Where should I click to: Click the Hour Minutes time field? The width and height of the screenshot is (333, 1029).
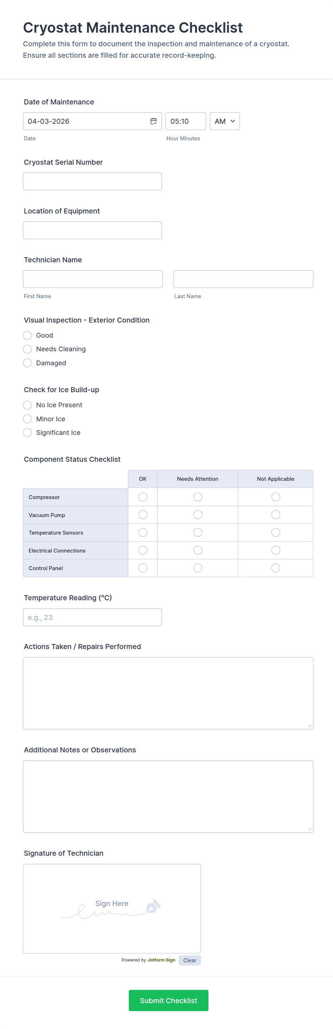pos(185,121)
